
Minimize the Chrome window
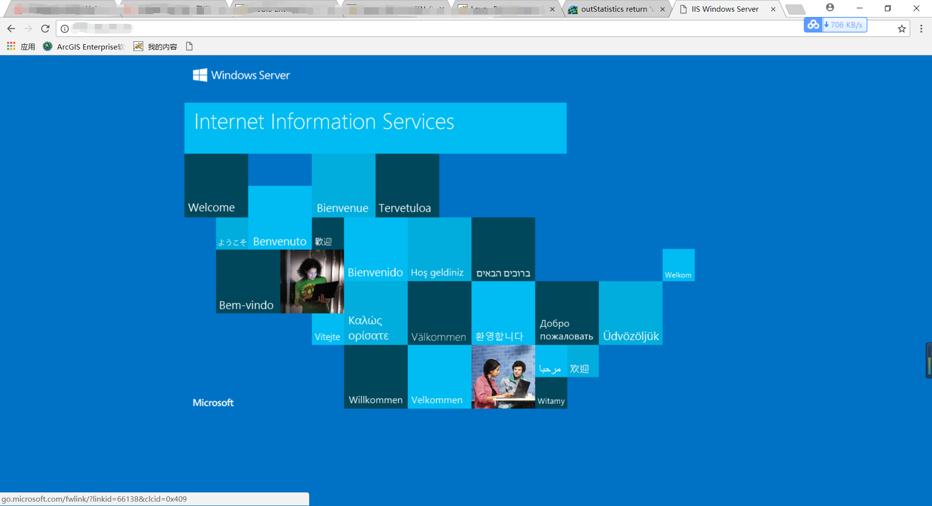pyautogui.click(x=860, y=8)
